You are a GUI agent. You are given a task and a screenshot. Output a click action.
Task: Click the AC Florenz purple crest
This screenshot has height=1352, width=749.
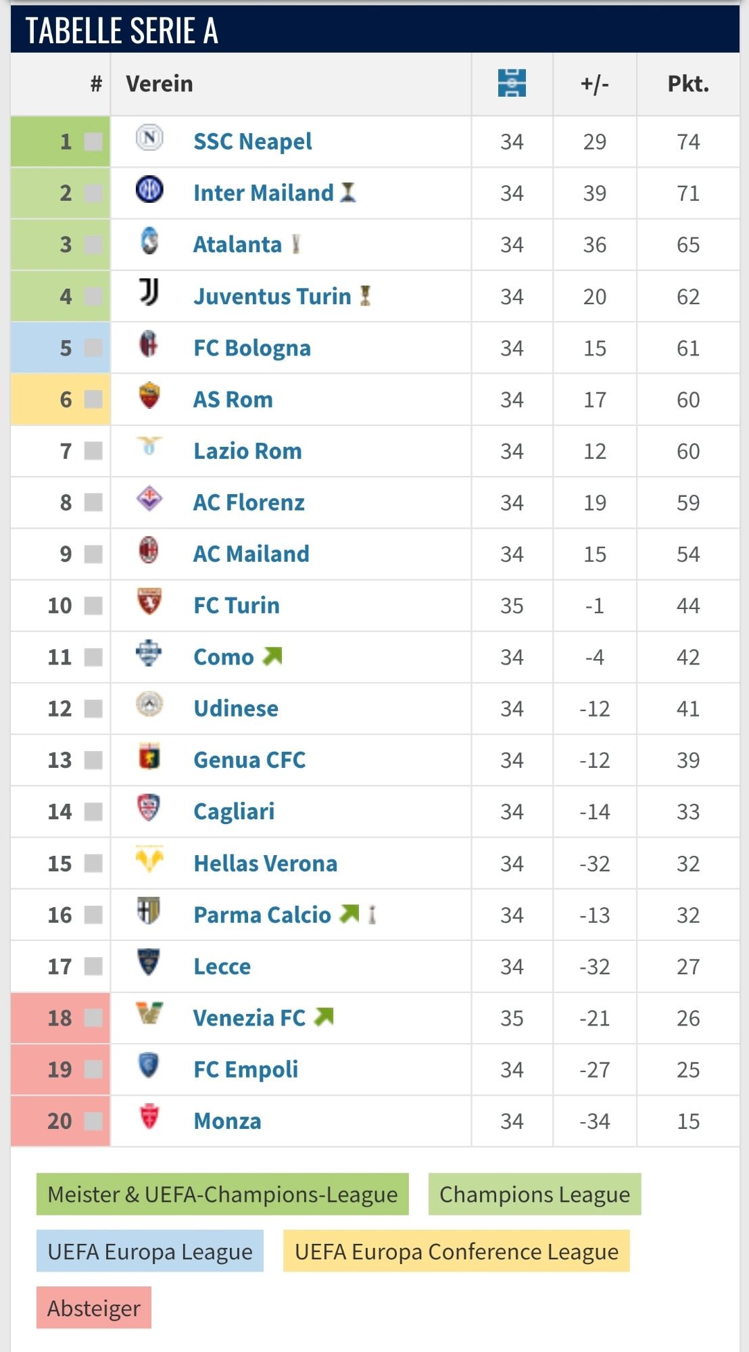tap(149, 499)
